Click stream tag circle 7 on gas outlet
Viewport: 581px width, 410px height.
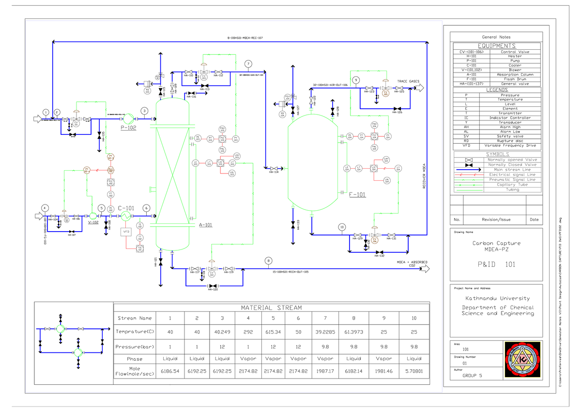pos(248,64)
